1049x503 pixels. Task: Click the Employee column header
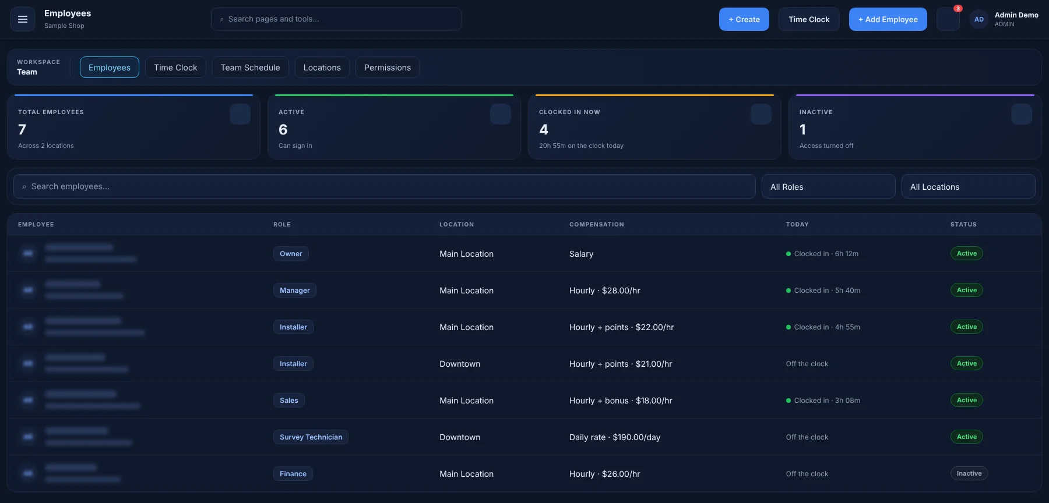coord(36,224)
